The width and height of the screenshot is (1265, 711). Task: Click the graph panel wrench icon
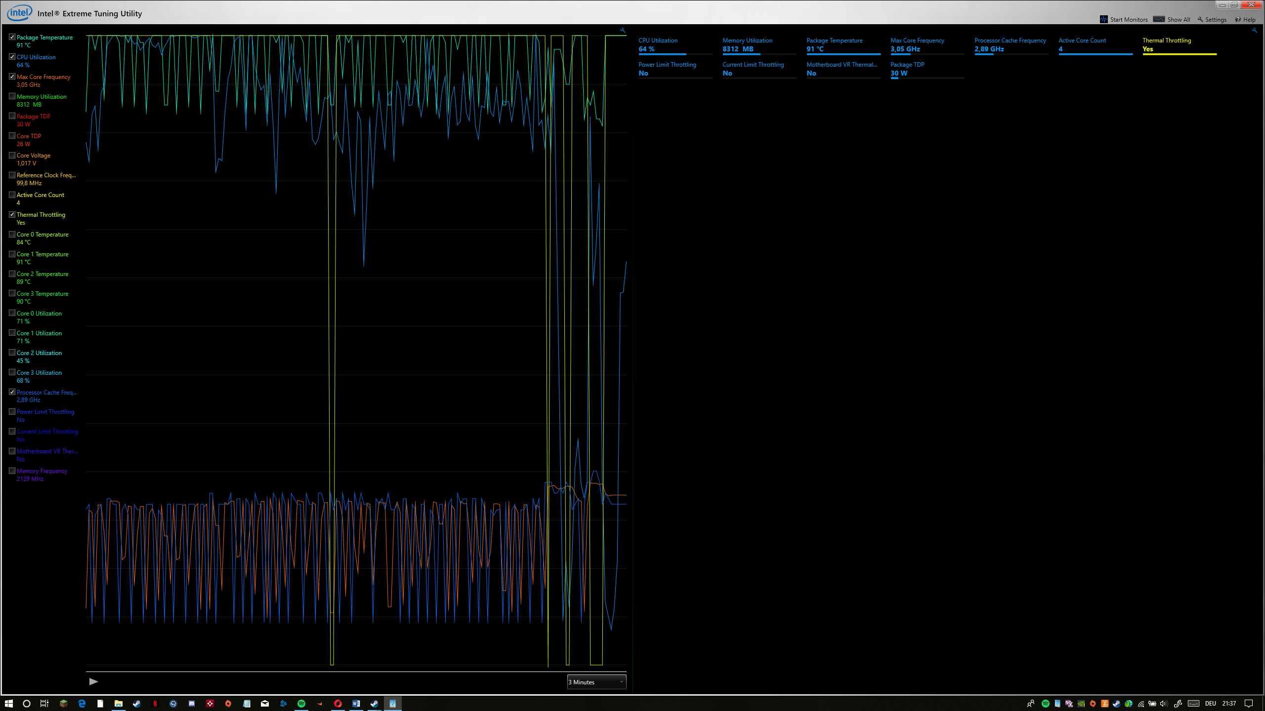tap(623, 31)
